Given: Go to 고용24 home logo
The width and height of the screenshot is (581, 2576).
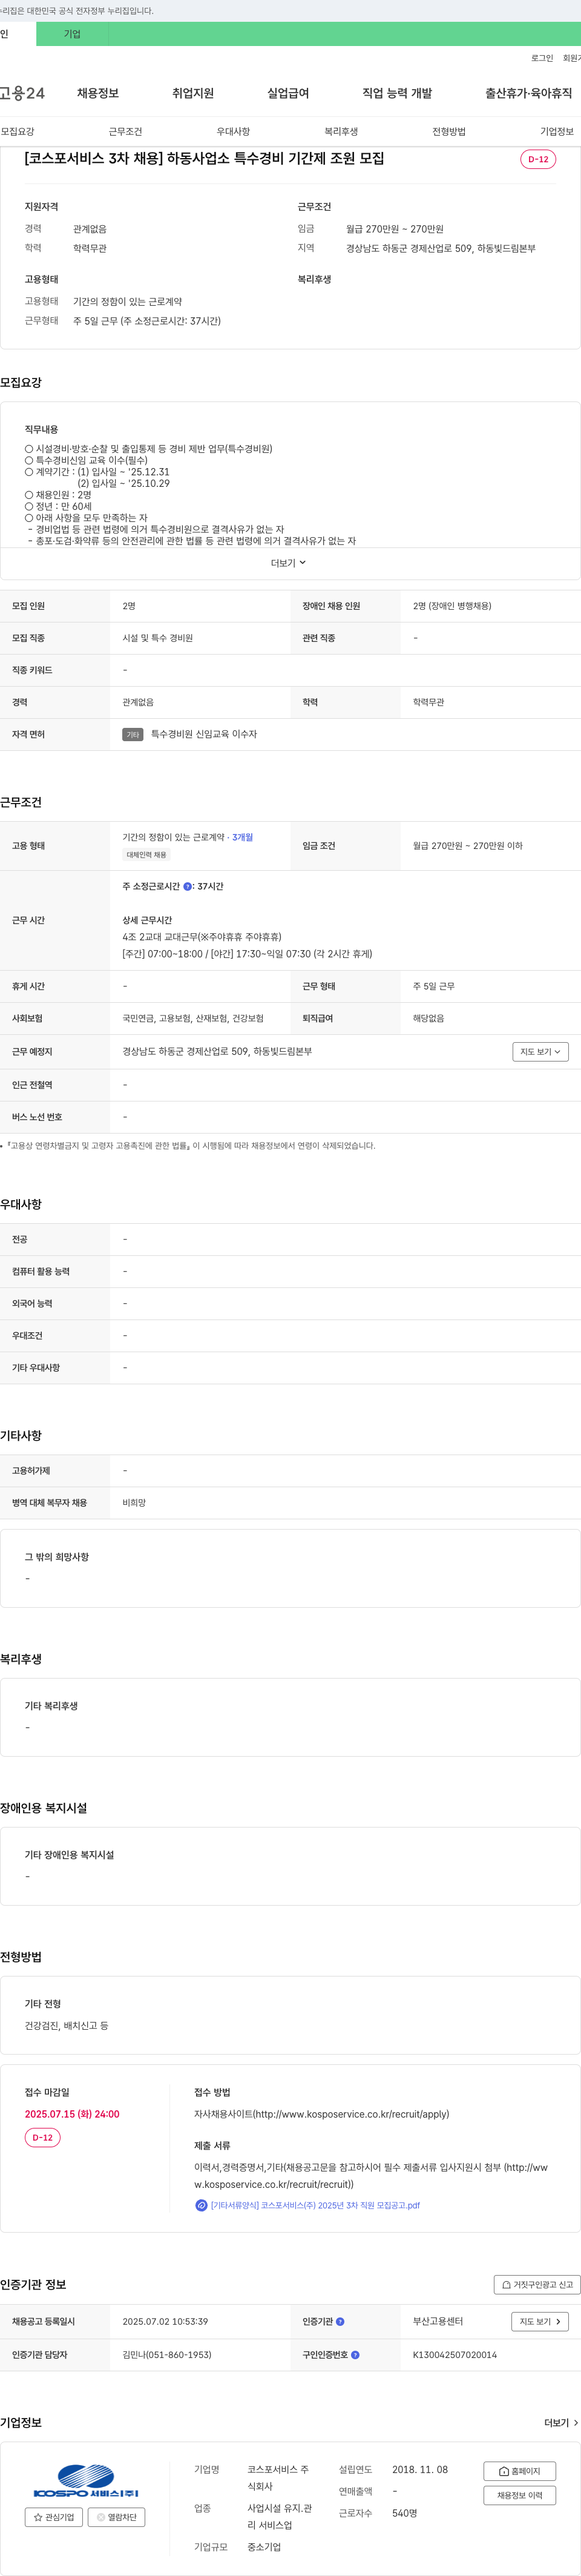Looking at the screenshot, I should click(x=22, y=93).
